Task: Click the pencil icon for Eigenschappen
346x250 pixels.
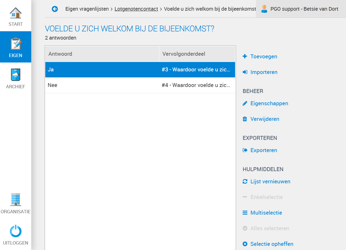Action: (245, 103)
